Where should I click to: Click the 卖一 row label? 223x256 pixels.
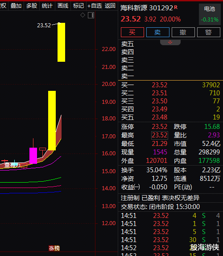coord(128,76)
